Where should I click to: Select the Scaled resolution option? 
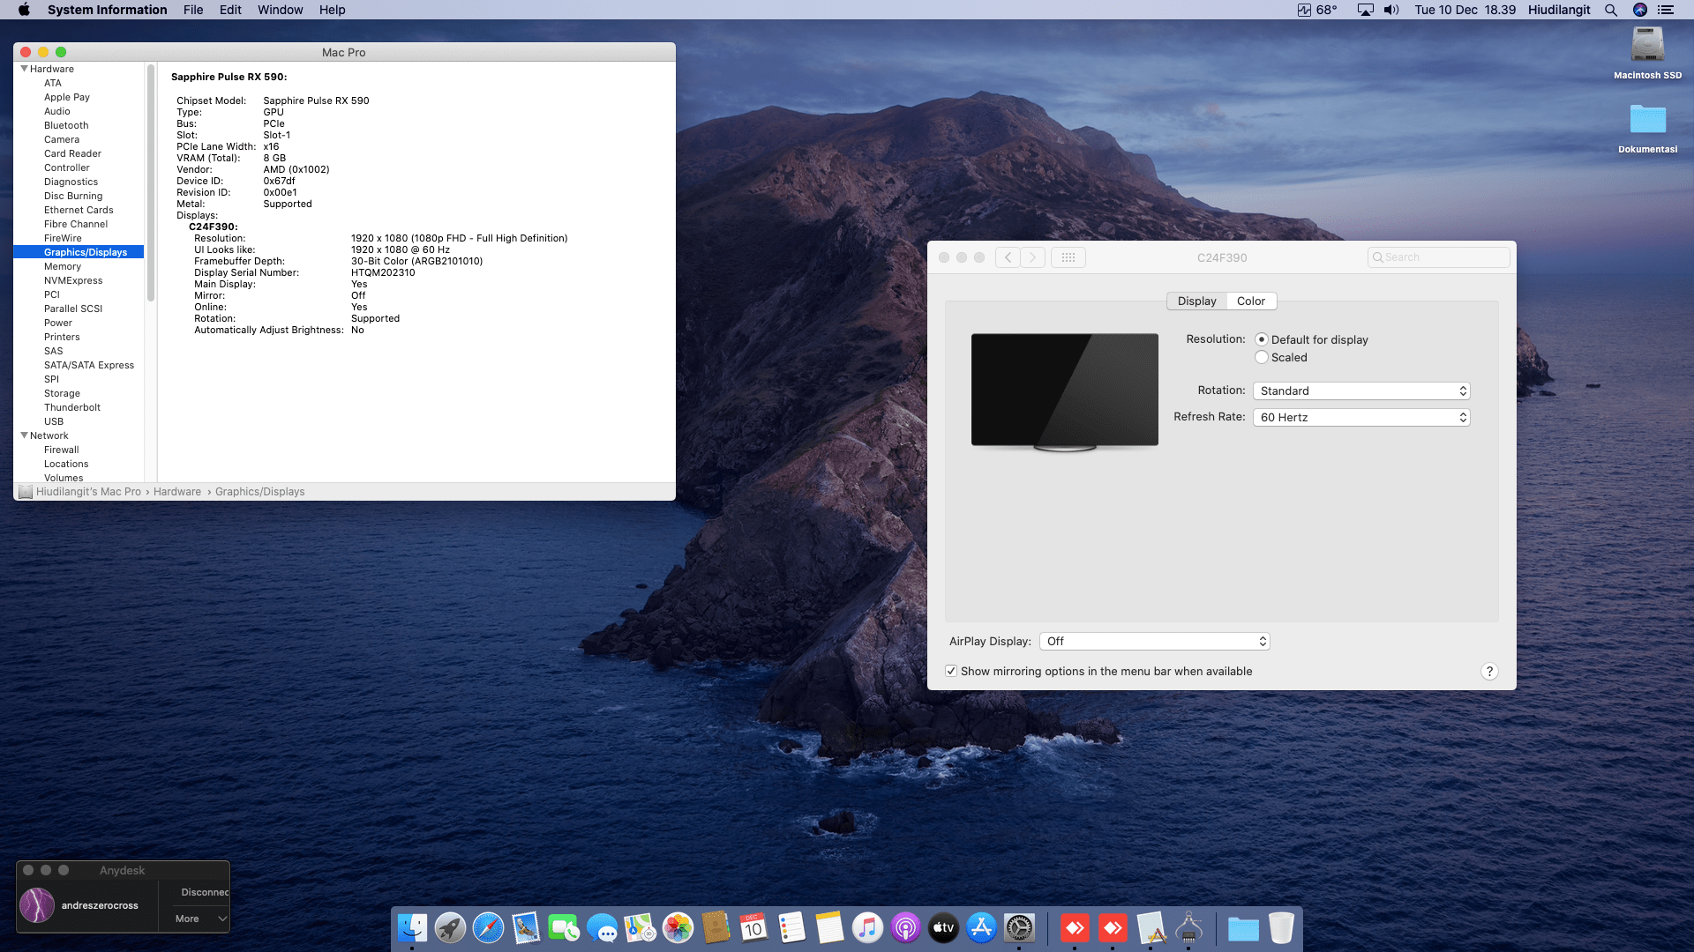coord(1262,357)
